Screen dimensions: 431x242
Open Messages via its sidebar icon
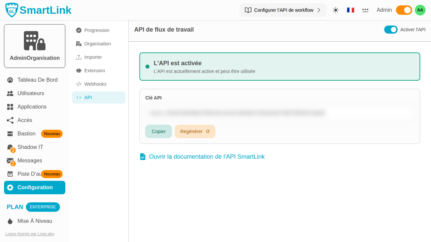coord(10,160)
